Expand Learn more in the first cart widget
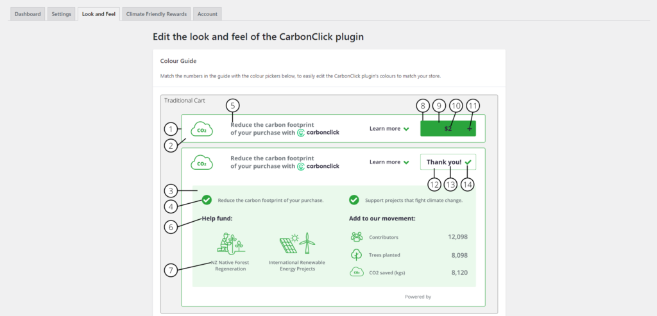The image size is (657, 316). point(389,128)
